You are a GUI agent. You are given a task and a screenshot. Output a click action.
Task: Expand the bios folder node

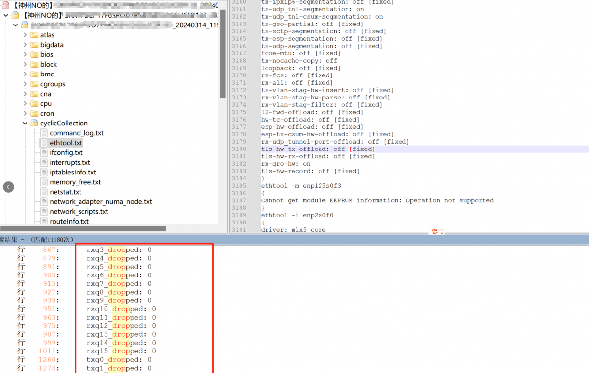[25, 55]
